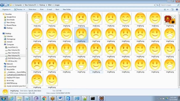The height and width of the screenshot is (101, 180).
Task: Open the Help question mark icon
Action: pos(177,10)
